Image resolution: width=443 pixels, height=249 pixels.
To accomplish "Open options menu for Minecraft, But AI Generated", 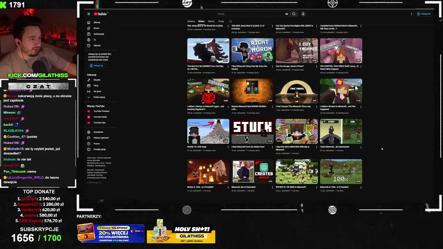I will (x=272, y=187).
